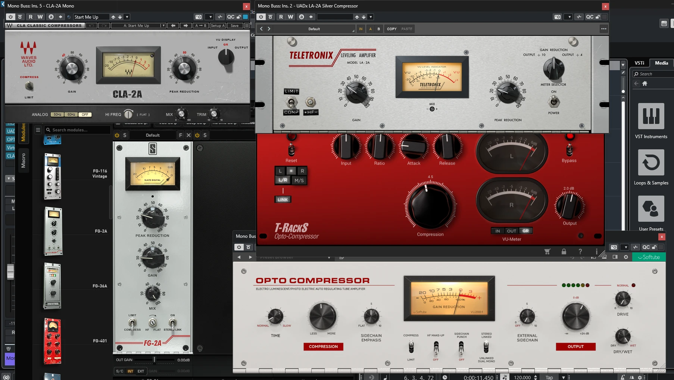
Task: Click Tap tempo button in transport
Action: tap(549, 377)
